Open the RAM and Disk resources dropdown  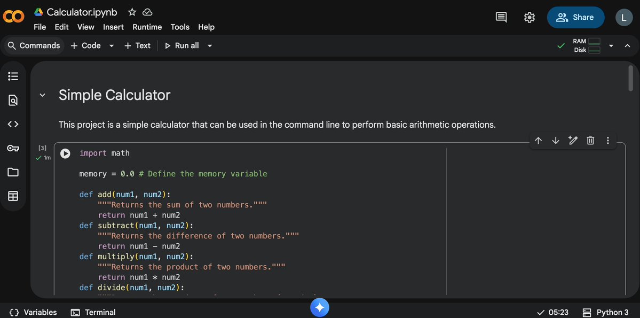(611, 45)
